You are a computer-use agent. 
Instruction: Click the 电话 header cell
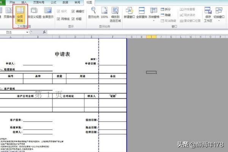click(x=113, y=96)
